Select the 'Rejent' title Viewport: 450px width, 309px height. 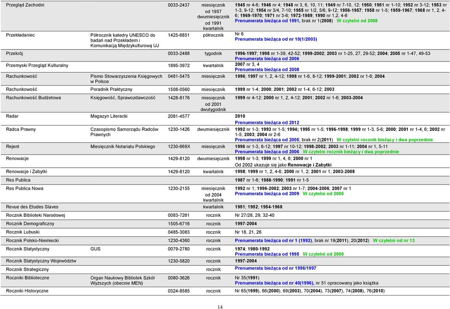coord(12,147)
